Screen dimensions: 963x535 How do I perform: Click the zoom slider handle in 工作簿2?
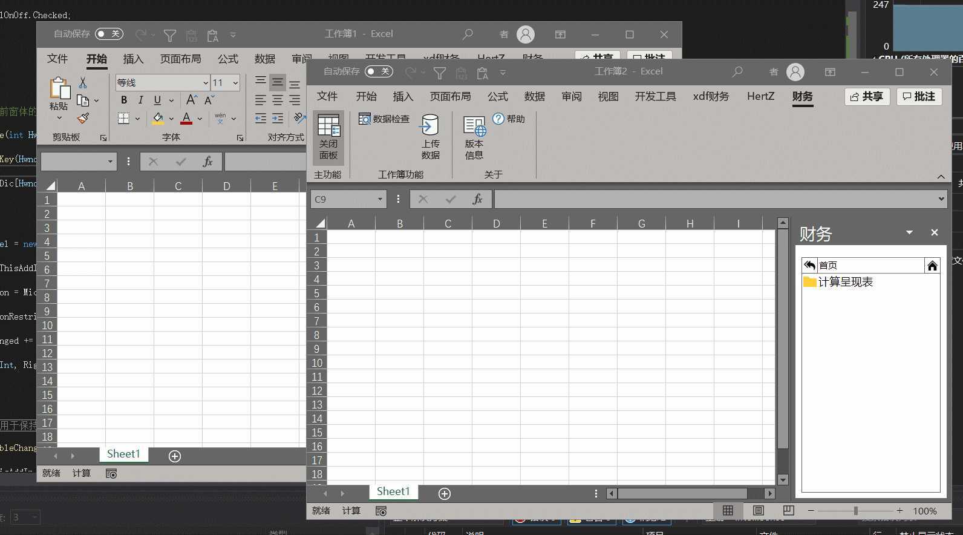coord(855,511)
